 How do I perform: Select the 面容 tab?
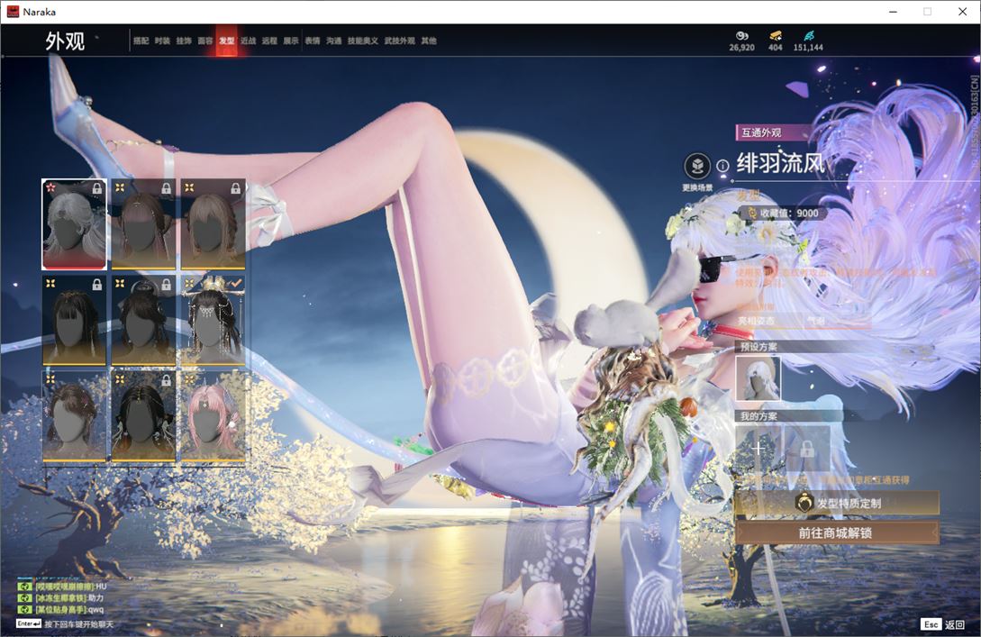[x=205, y=41]
